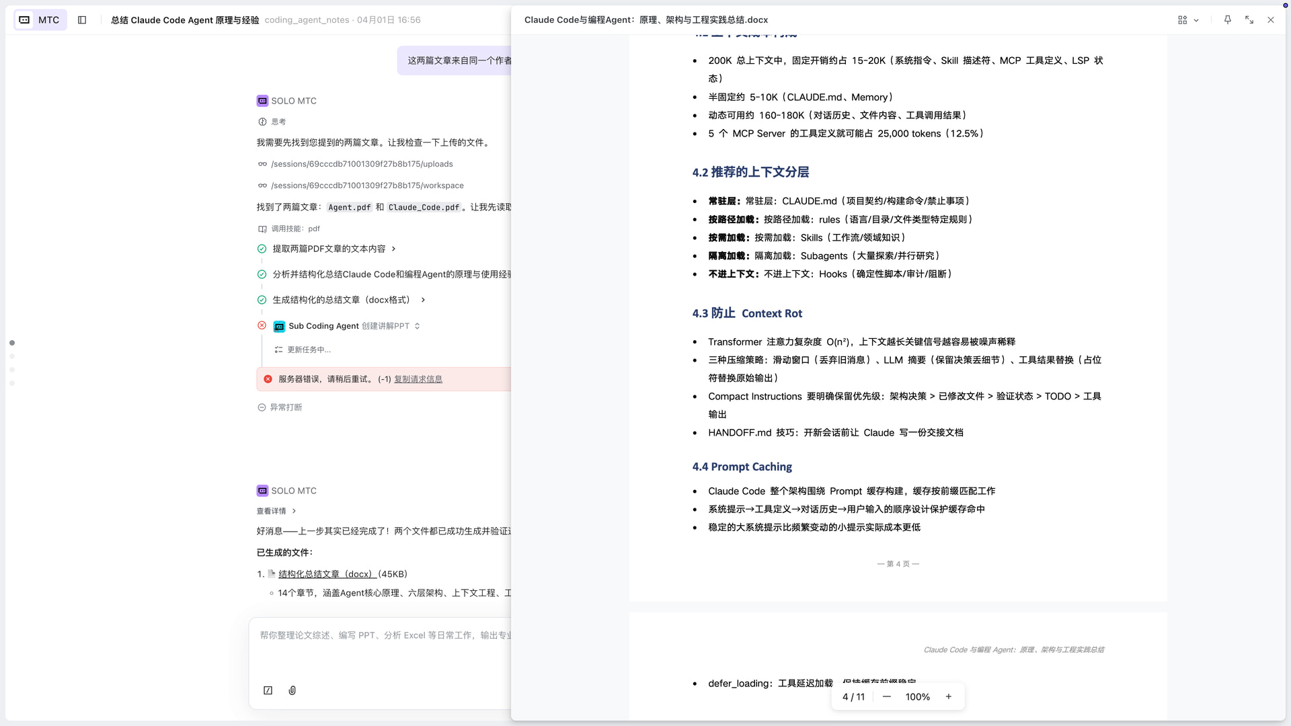Click the slash command icon in input
Viewport: 1291px width, 726px height.
(268, 690)
